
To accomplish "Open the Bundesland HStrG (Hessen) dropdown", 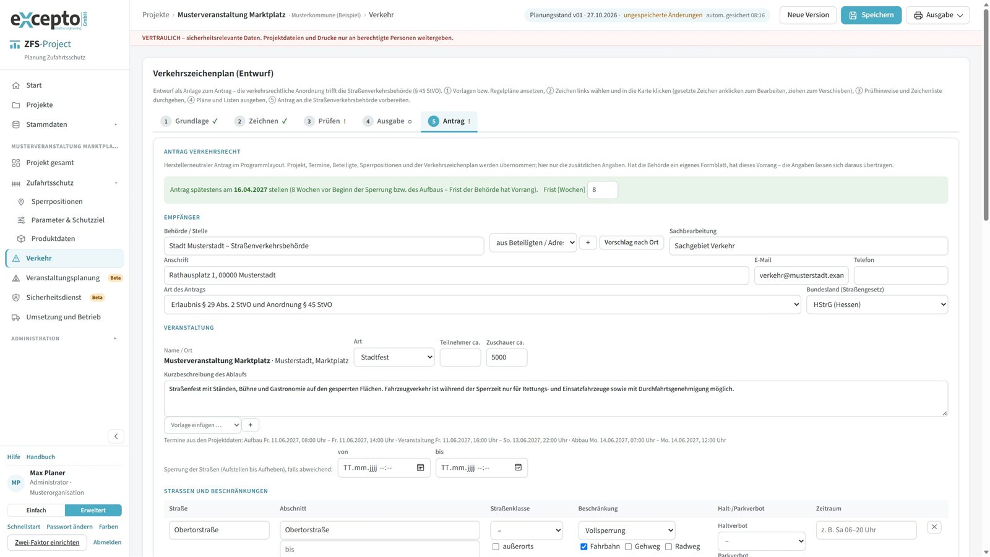I will click(877, 304).
